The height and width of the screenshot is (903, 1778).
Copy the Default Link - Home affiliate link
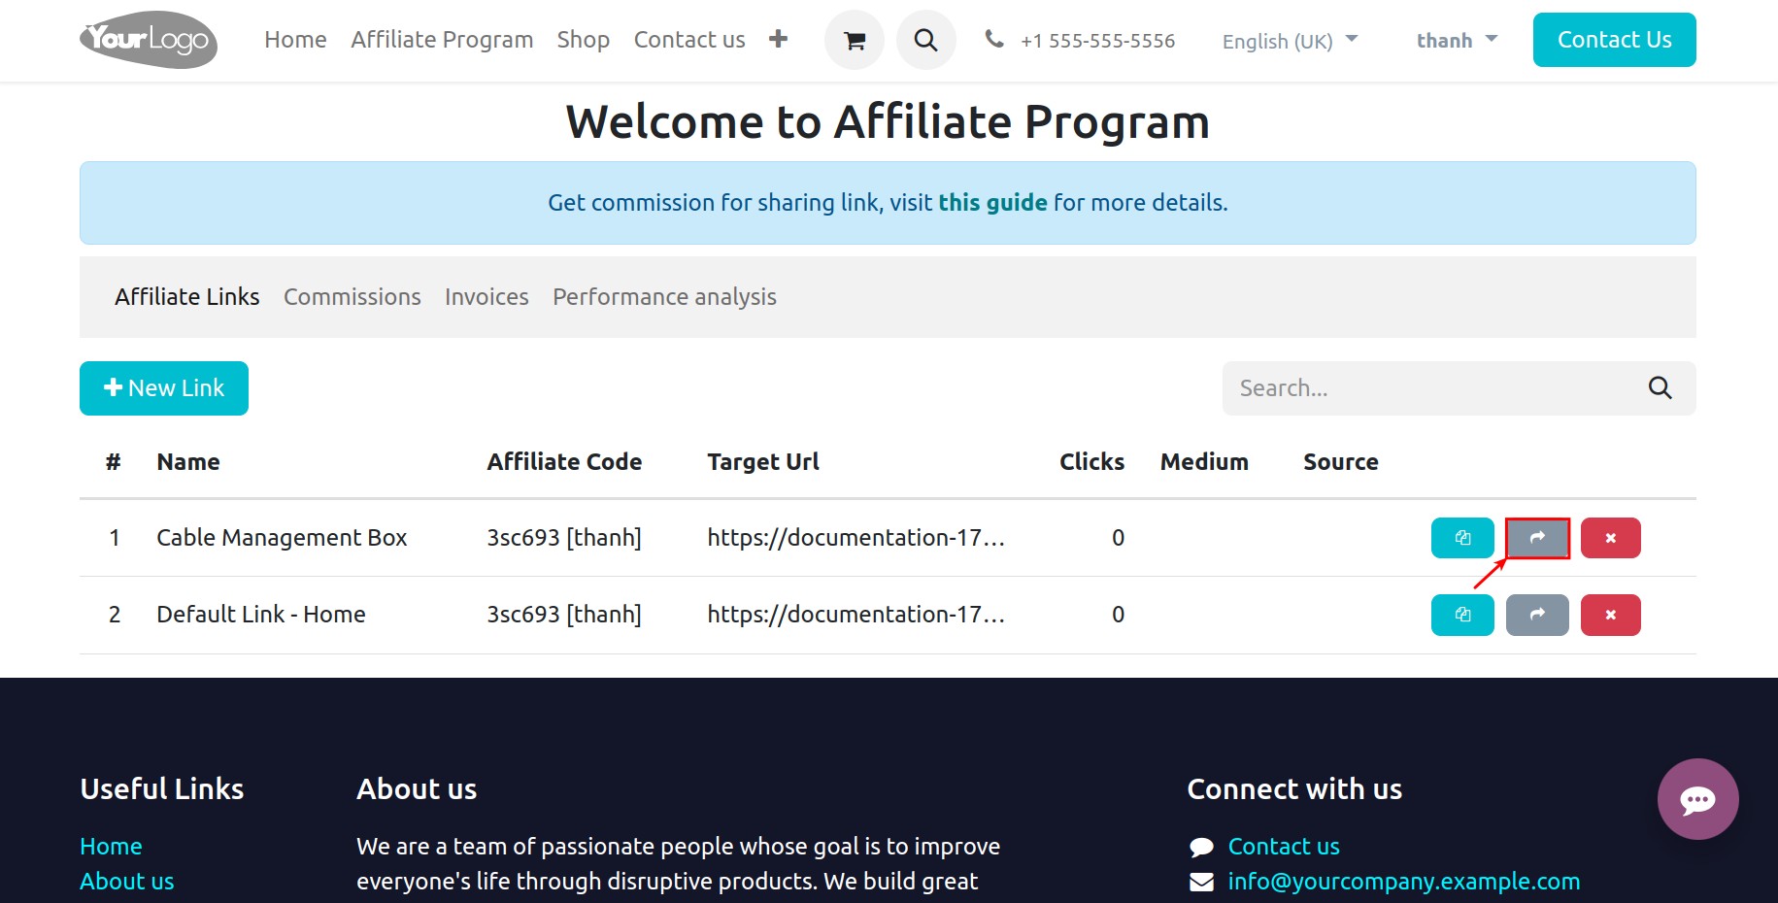[x=1462, y=614]
